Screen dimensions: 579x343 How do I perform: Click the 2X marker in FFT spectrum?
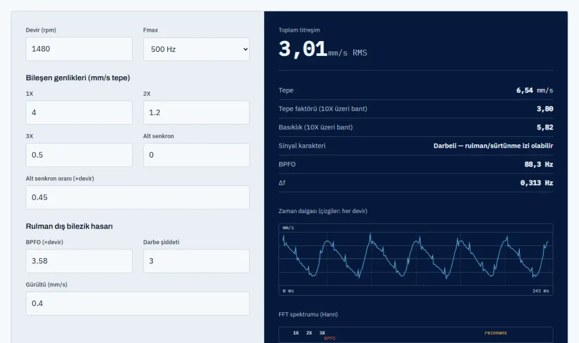click(x=309, y=333)
